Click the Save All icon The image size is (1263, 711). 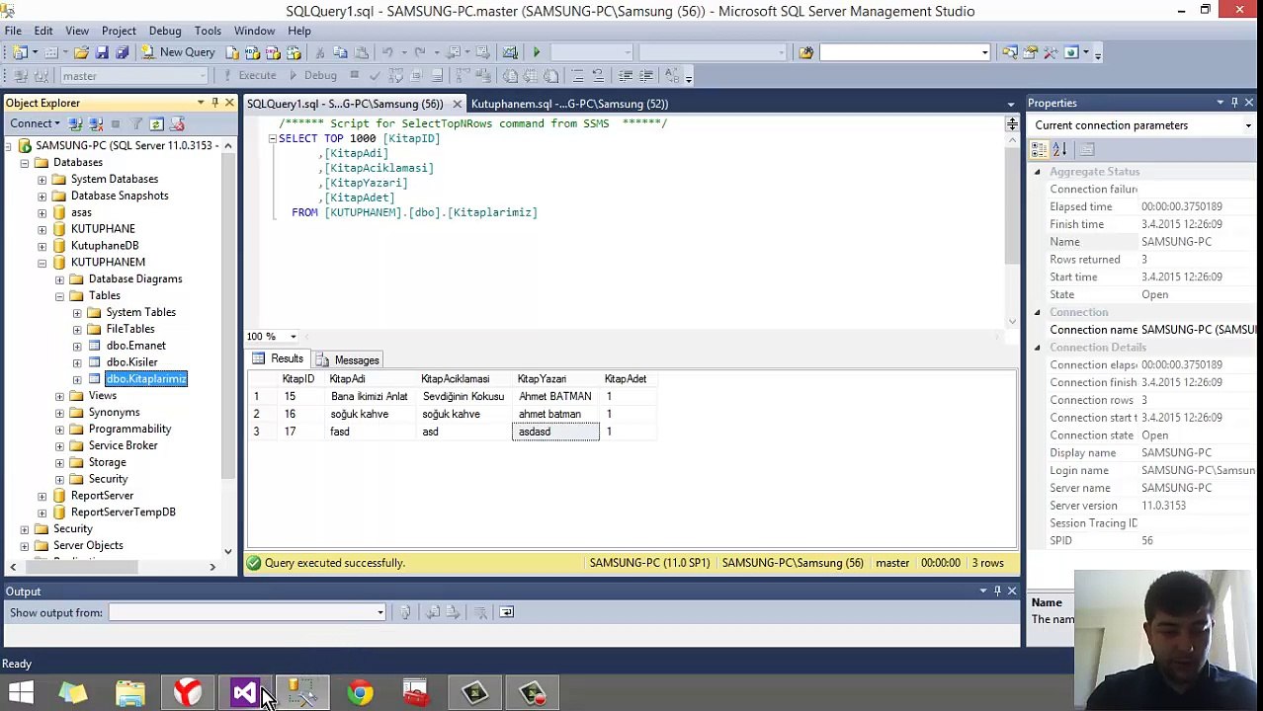pyautogui.click(x=122, y=52)
